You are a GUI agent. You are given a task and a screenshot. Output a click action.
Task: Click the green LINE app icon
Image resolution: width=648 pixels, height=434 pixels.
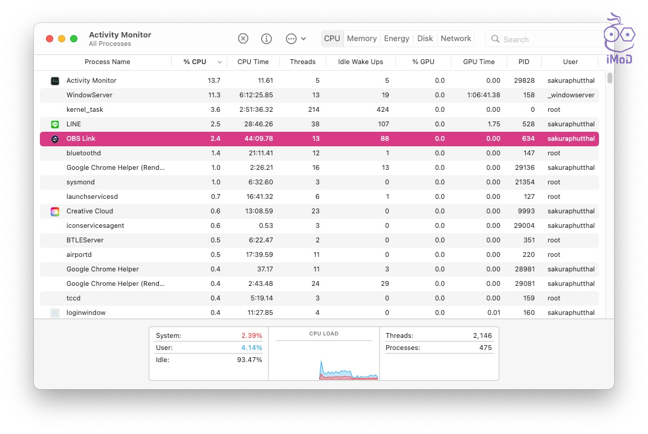click(55, 125)
